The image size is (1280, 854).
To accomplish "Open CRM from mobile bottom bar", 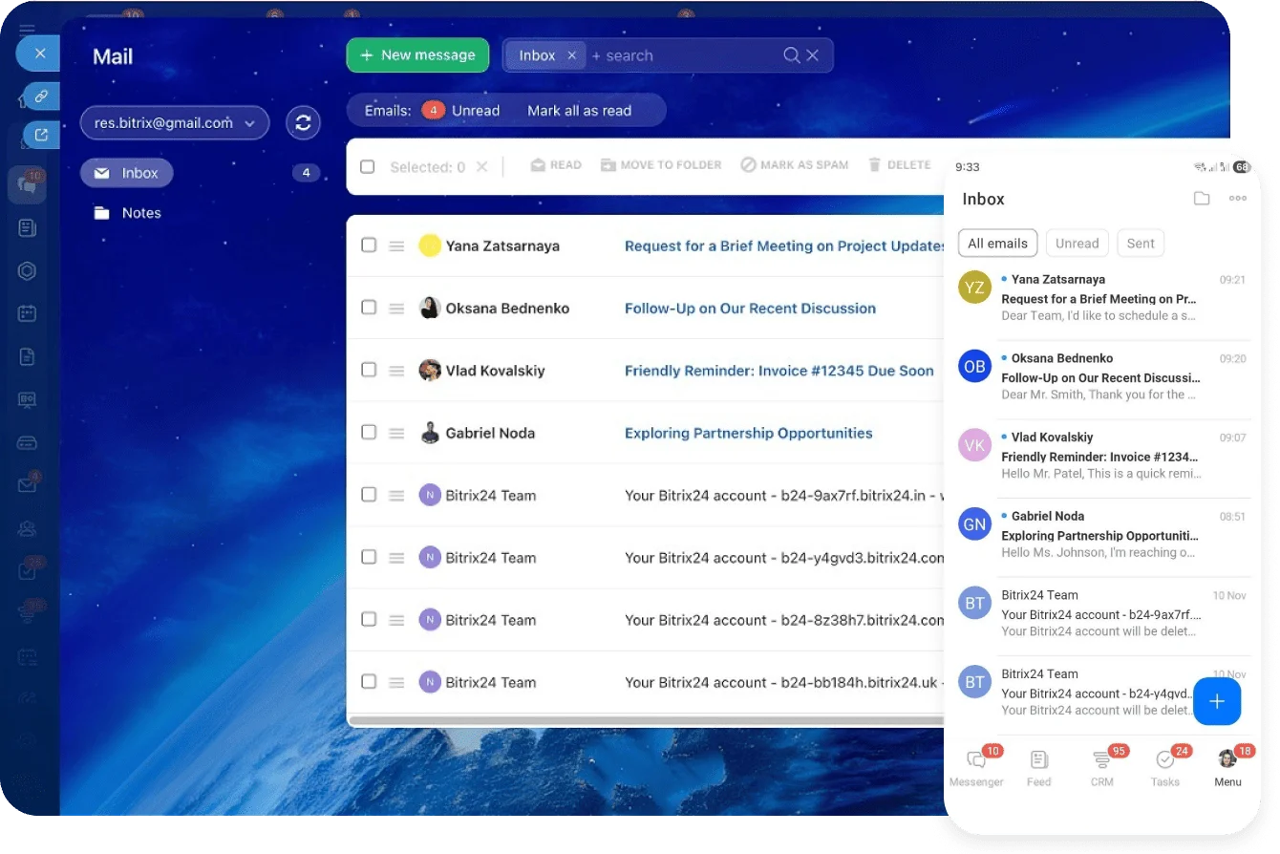I will coord(1101,764).
